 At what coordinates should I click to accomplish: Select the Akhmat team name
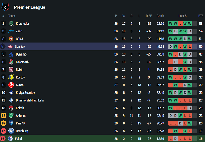tap(21, 116)
